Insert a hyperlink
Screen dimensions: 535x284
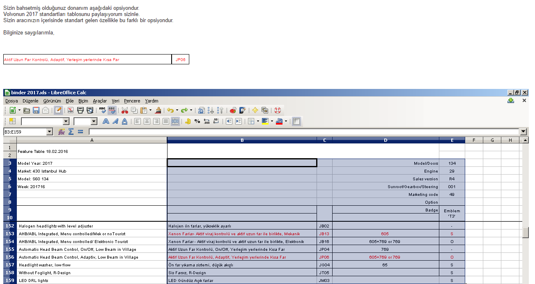pos(201,110)
